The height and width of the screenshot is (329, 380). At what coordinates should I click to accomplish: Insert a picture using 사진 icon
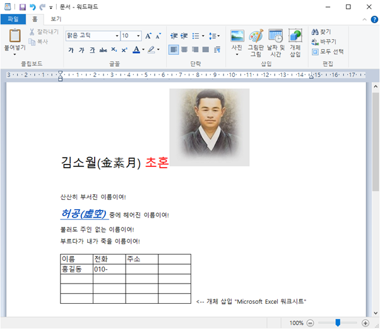pyautogui.click(x=237, y=36)
